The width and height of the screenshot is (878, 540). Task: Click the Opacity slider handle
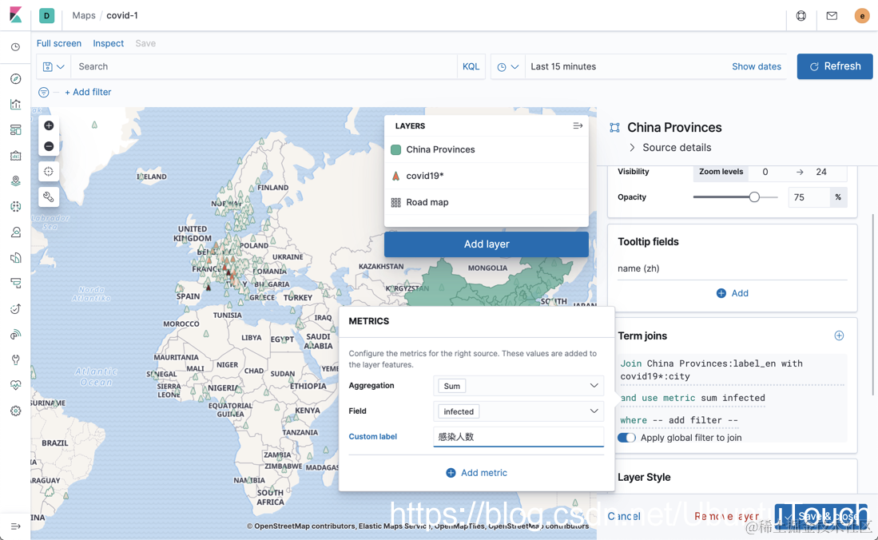click(x=754, y=197)
